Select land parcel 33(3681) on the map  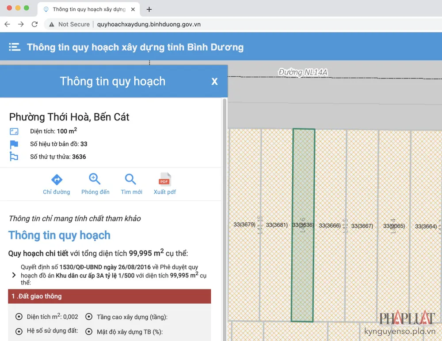click(x=276, y=225)
